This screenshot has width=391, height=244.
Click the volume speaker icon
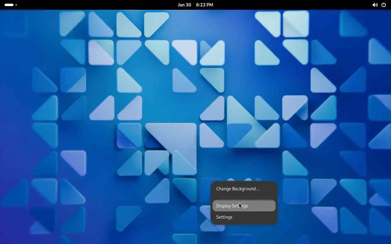click(x=375, y=5)
